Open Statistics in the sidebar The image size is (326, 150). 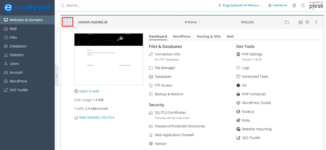(x=27, y=55)
